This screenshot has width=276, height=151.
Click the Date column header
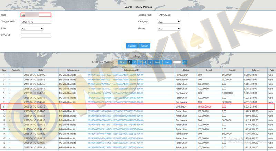click(41, 70)
